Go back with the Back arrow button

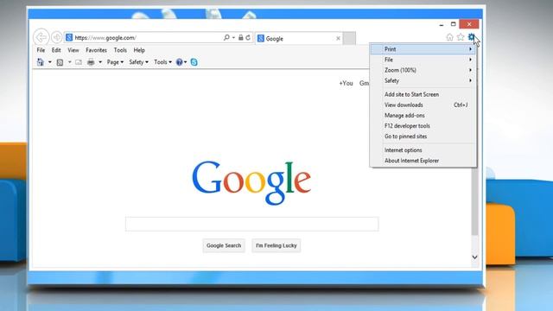pyautogui.click(x=41, y=37)
